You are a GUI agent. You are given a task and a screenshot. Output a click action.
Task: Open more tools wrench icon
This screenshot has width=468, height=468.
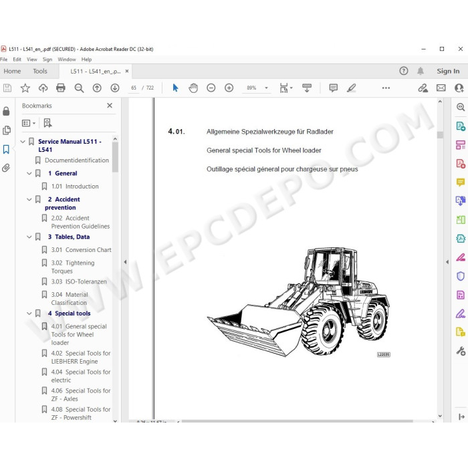tap(461, 351)
